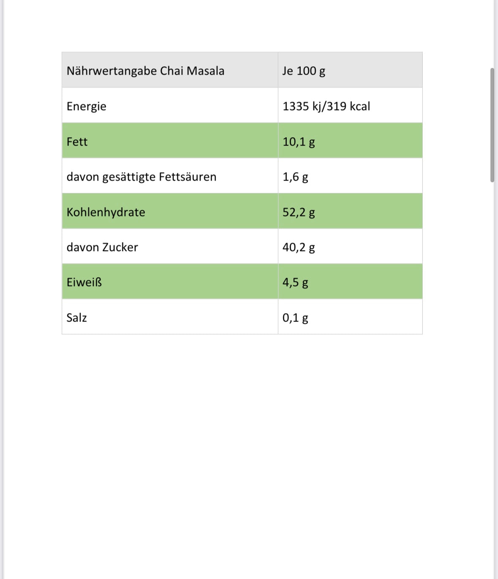Click the 'davon Zucker' row label
This screenshot has height=579, width=498.
[102, 247]
